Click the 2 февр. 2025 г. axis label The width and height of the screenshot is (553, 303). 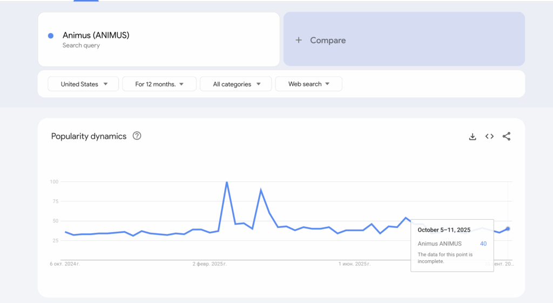pyautogui.click(x=210, y=264)
